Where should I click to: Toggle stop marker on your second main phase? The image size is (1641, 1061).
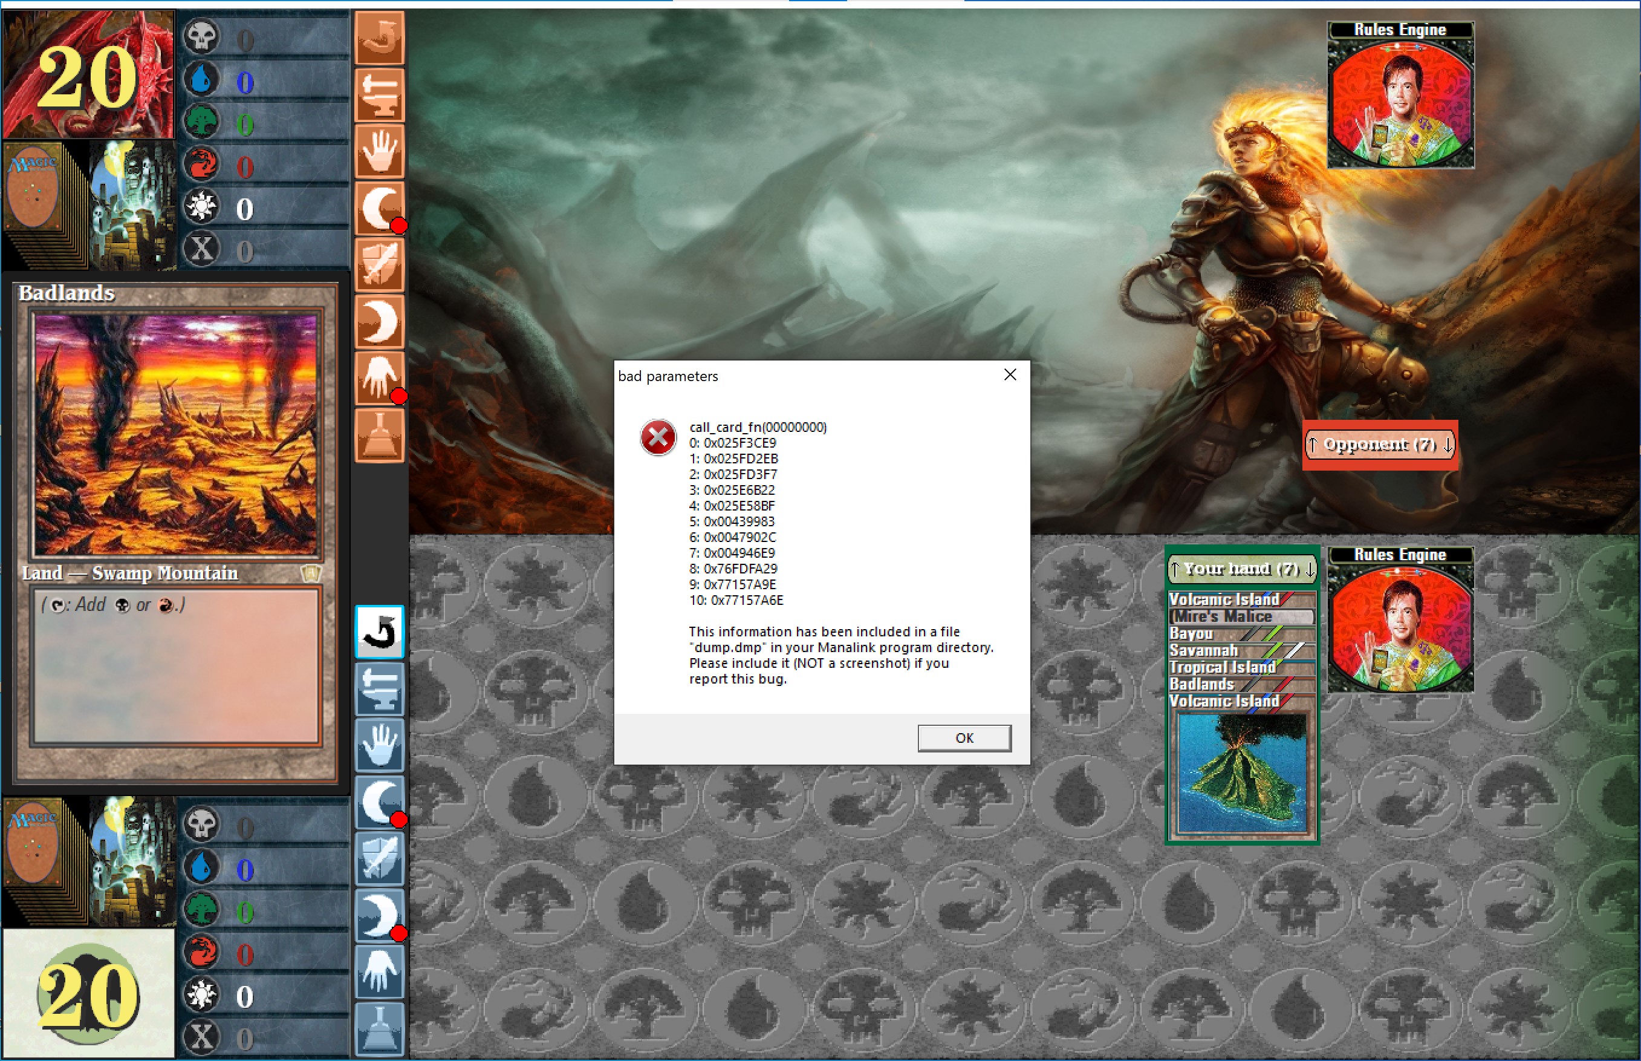(398, 934)
